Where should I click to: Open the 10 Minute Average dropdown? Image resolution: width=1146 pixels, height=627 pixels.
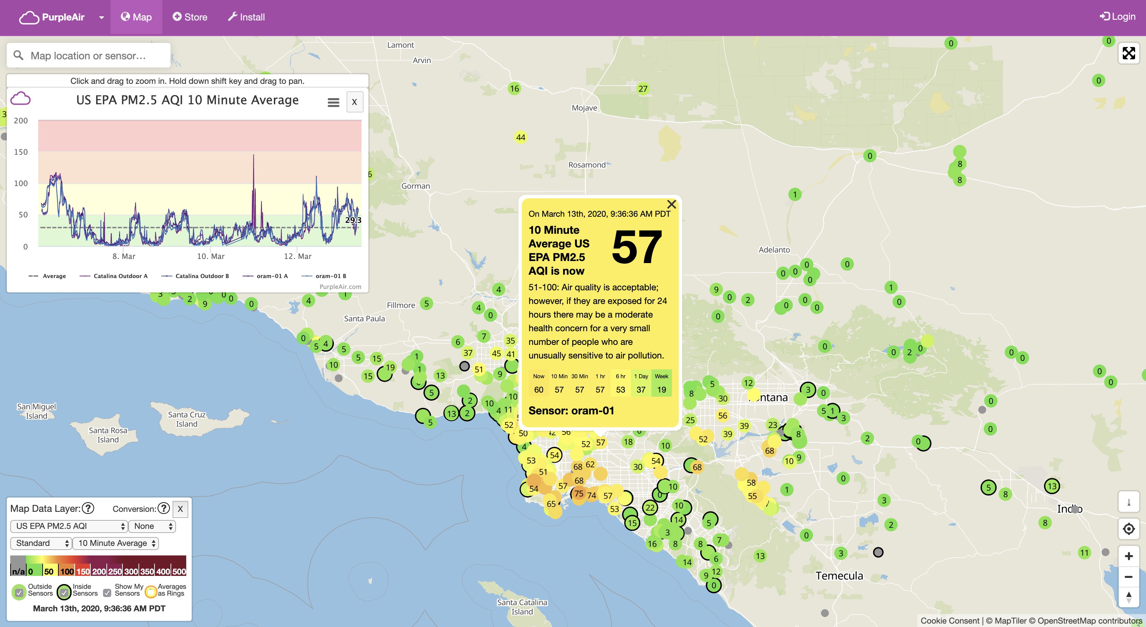pyautogui.click(x=116, y=543)
